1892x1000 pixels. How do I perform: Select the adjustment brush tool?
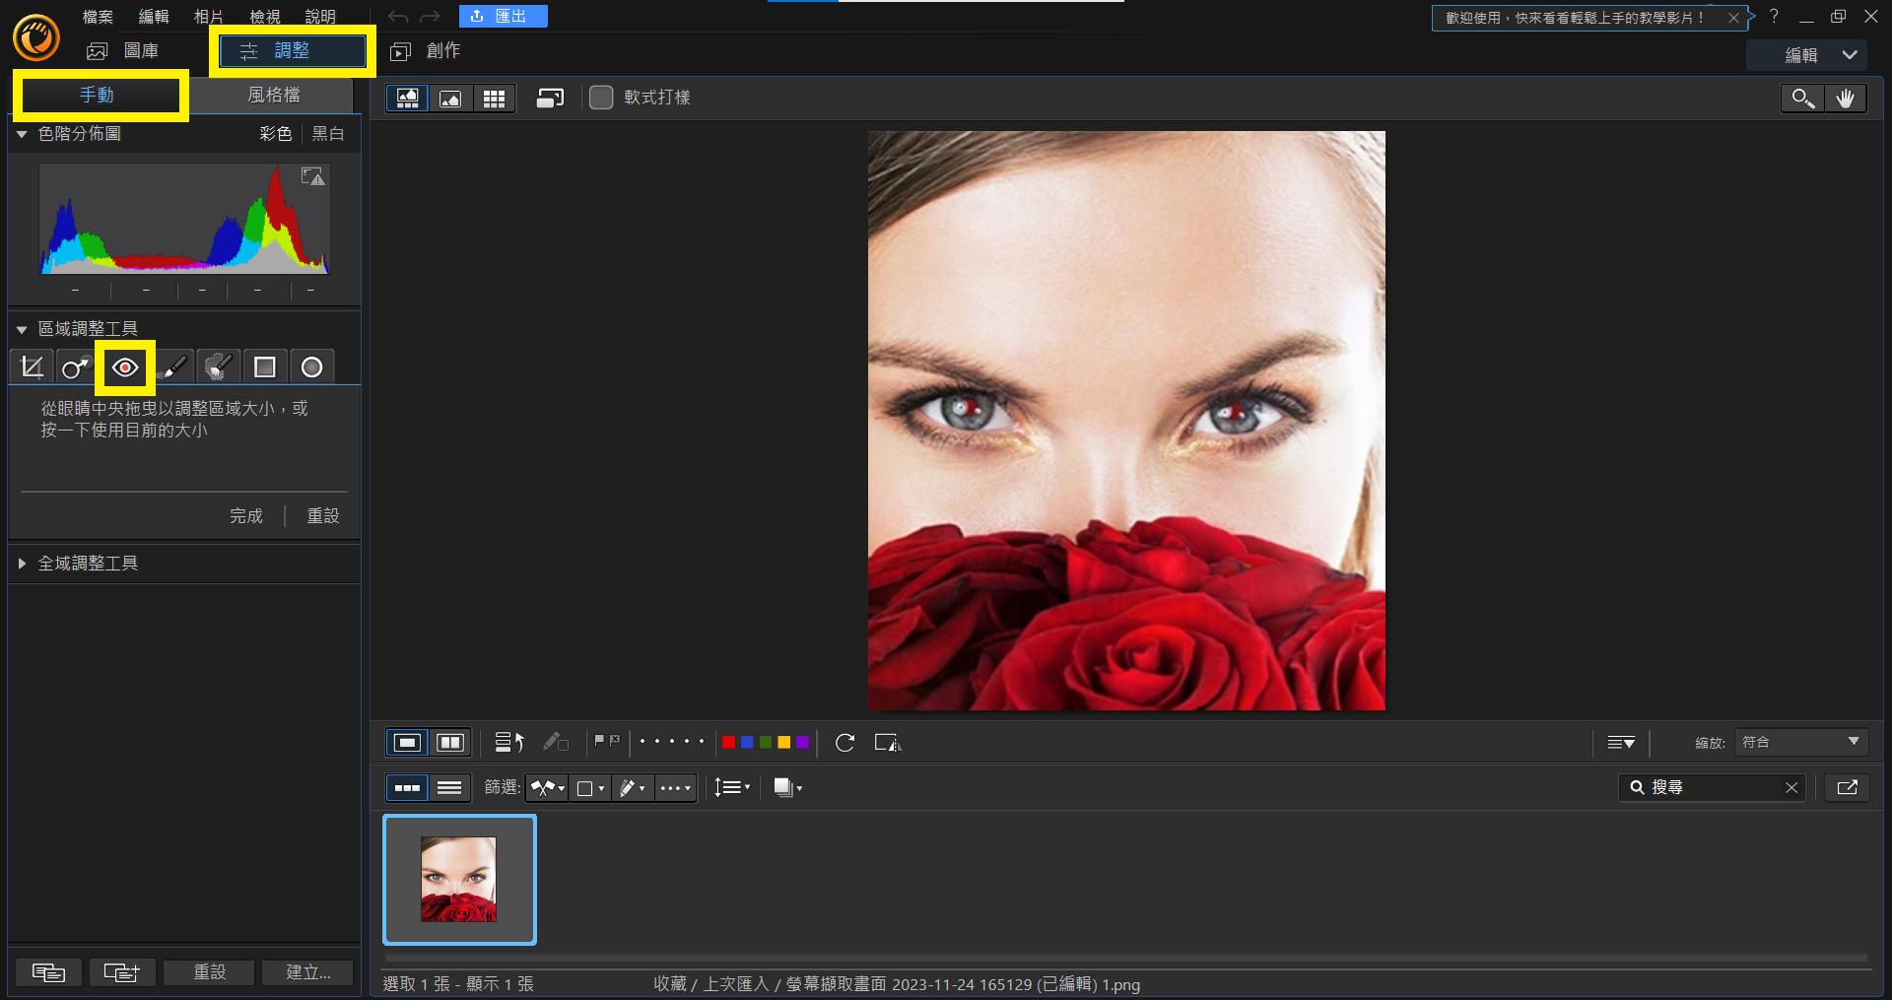(172, 367)
